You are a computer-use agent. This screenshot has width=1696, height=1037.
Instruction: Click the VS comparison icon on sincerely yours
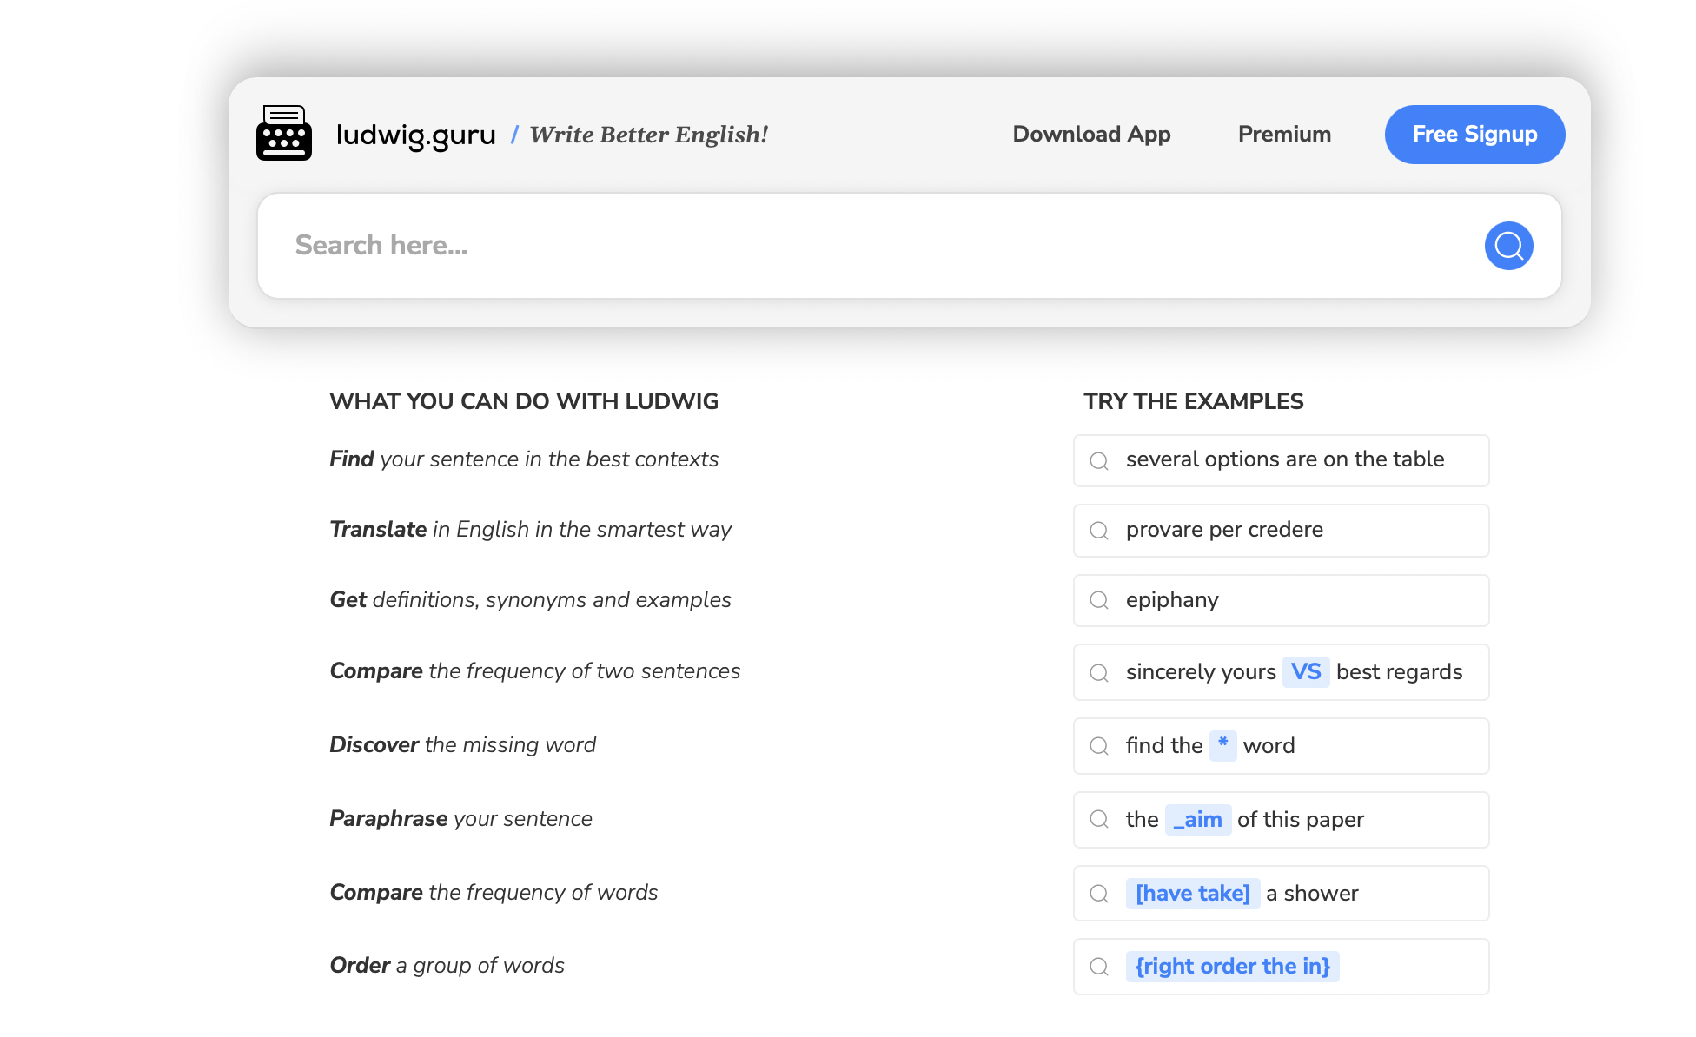(1305, 672)
